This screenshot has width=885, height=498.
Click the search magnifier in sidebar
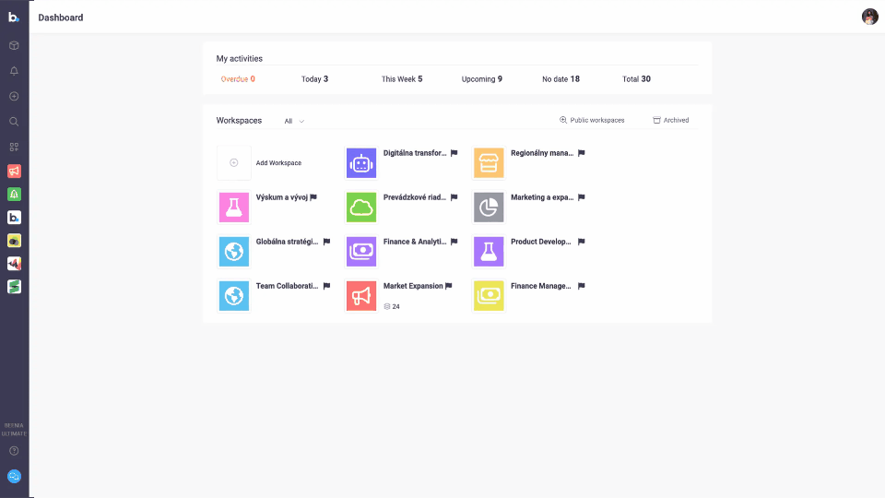14,121
